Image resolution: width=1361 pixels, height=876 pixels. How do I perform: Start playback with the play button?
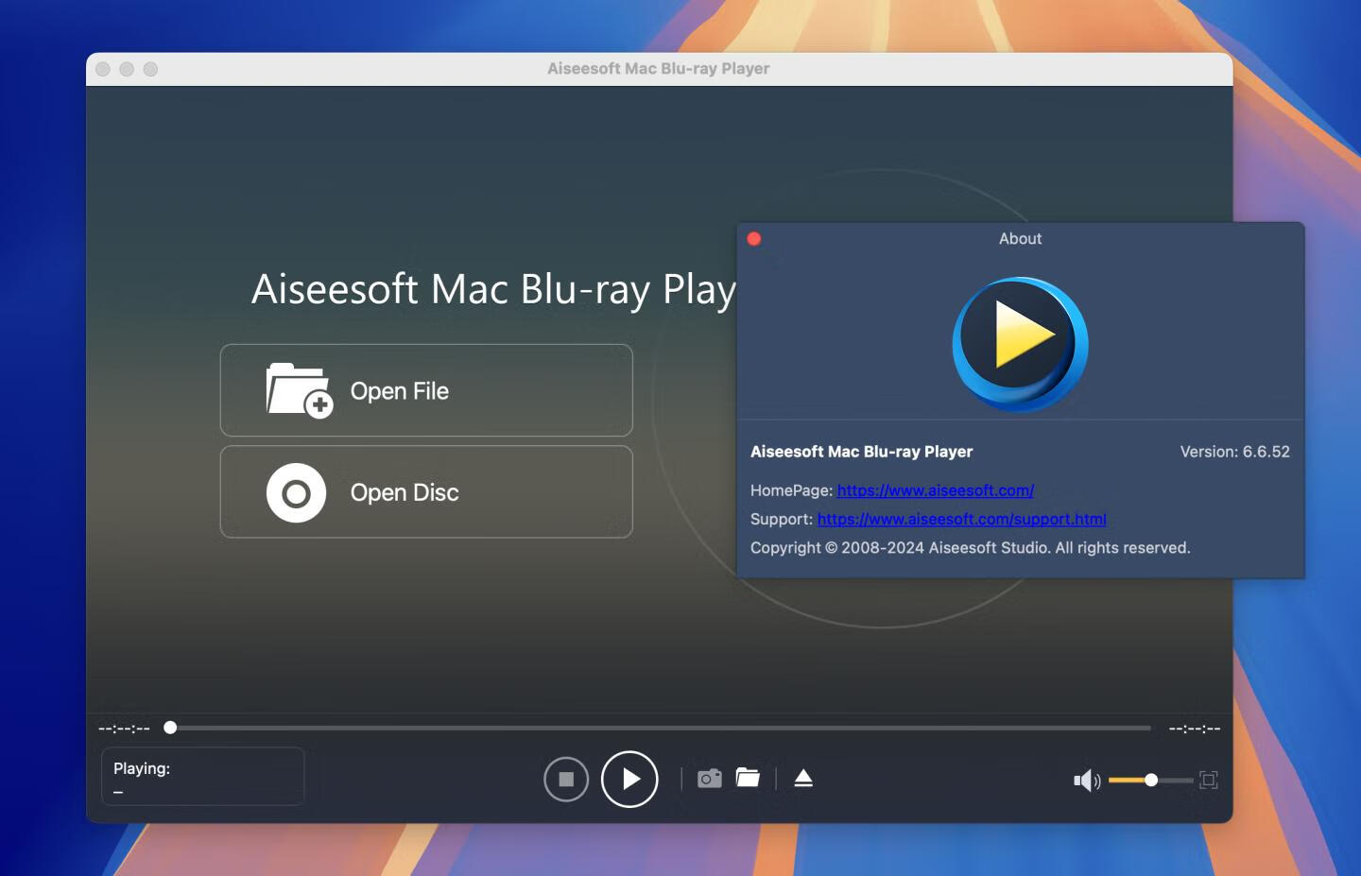coord(629,780)
